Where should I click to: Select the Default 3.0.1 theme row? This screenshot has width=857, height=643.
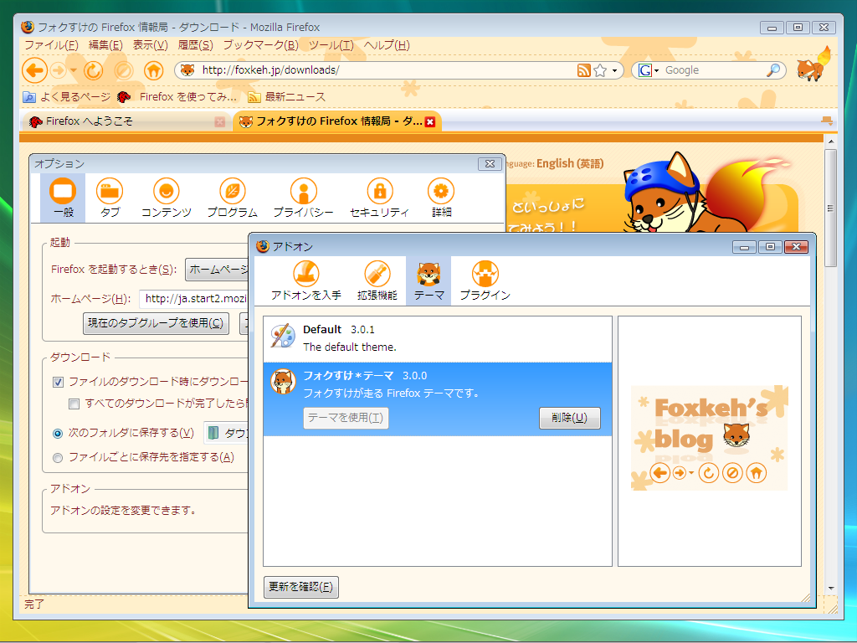[437, 339]
